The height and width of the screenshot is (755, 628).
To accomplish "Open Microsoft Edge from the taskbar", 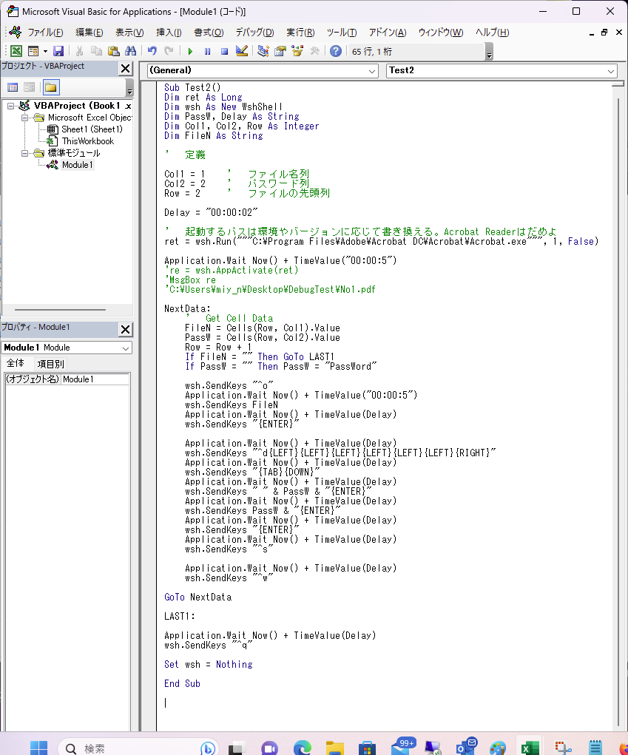I will coord(302,748).
